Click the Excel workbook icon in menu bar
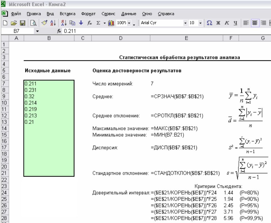Screen dimensions: 271x223 (x=4, y=14)
